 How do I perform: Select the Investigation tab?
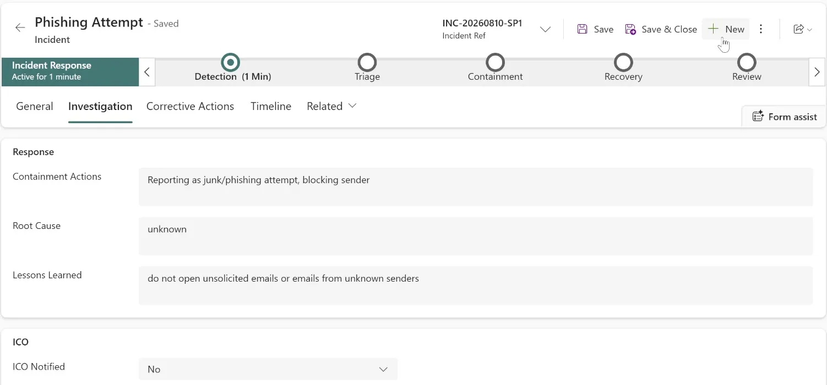pos(100,106)
